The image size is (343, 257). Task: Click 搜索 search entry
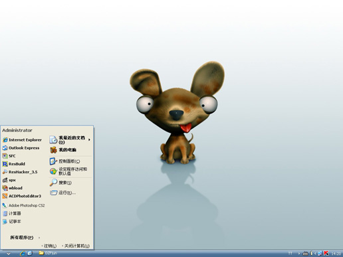tap(60, 183)
